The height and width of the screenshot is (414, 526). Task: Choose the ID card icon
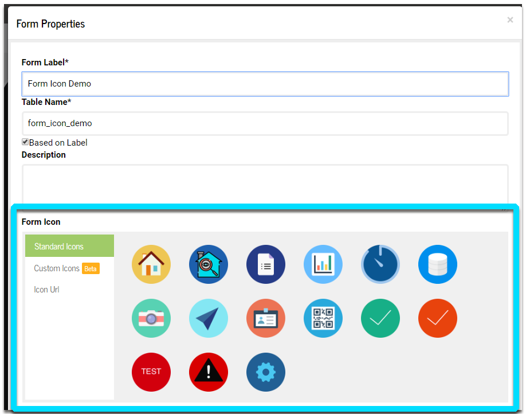click(x=266, y=318)
